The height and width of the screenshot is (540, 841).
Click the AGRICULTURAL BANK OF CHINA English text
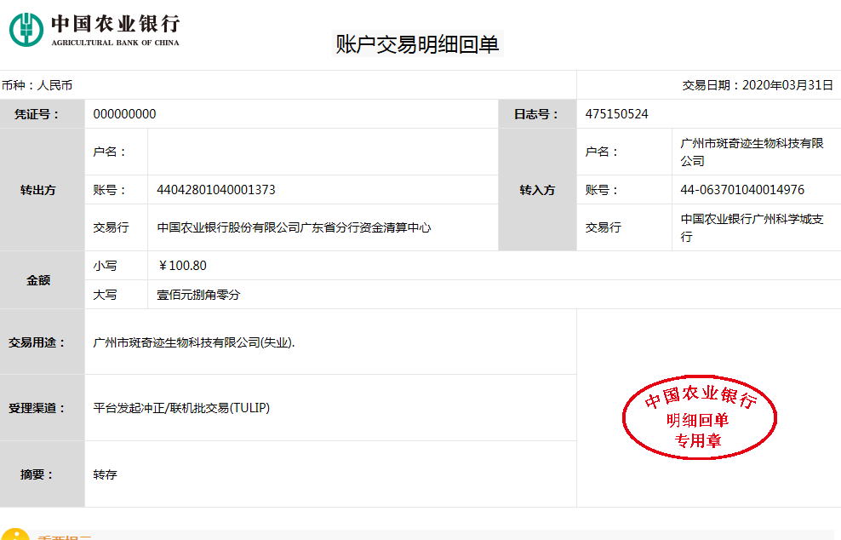pyautogui.click(x=115, y=43)
